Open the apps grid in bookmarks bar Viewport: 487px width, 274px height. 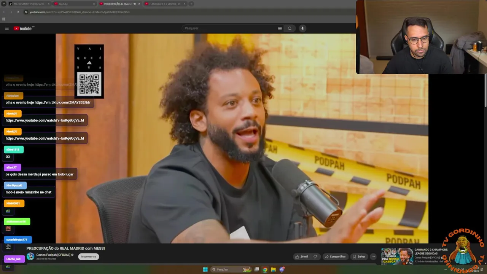(x=4, y=19)
